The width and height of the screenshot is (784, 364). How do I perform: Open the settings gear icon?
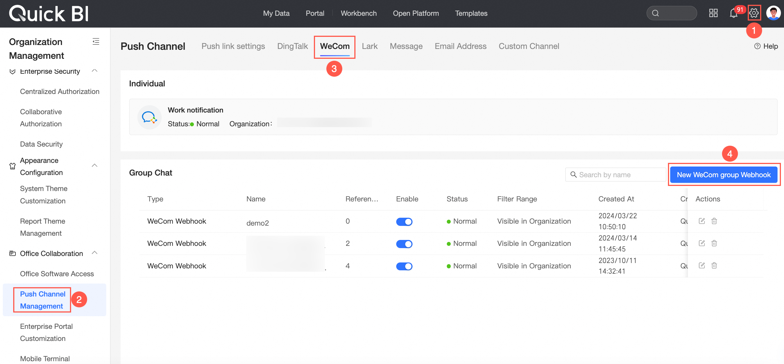click(754, 13)
